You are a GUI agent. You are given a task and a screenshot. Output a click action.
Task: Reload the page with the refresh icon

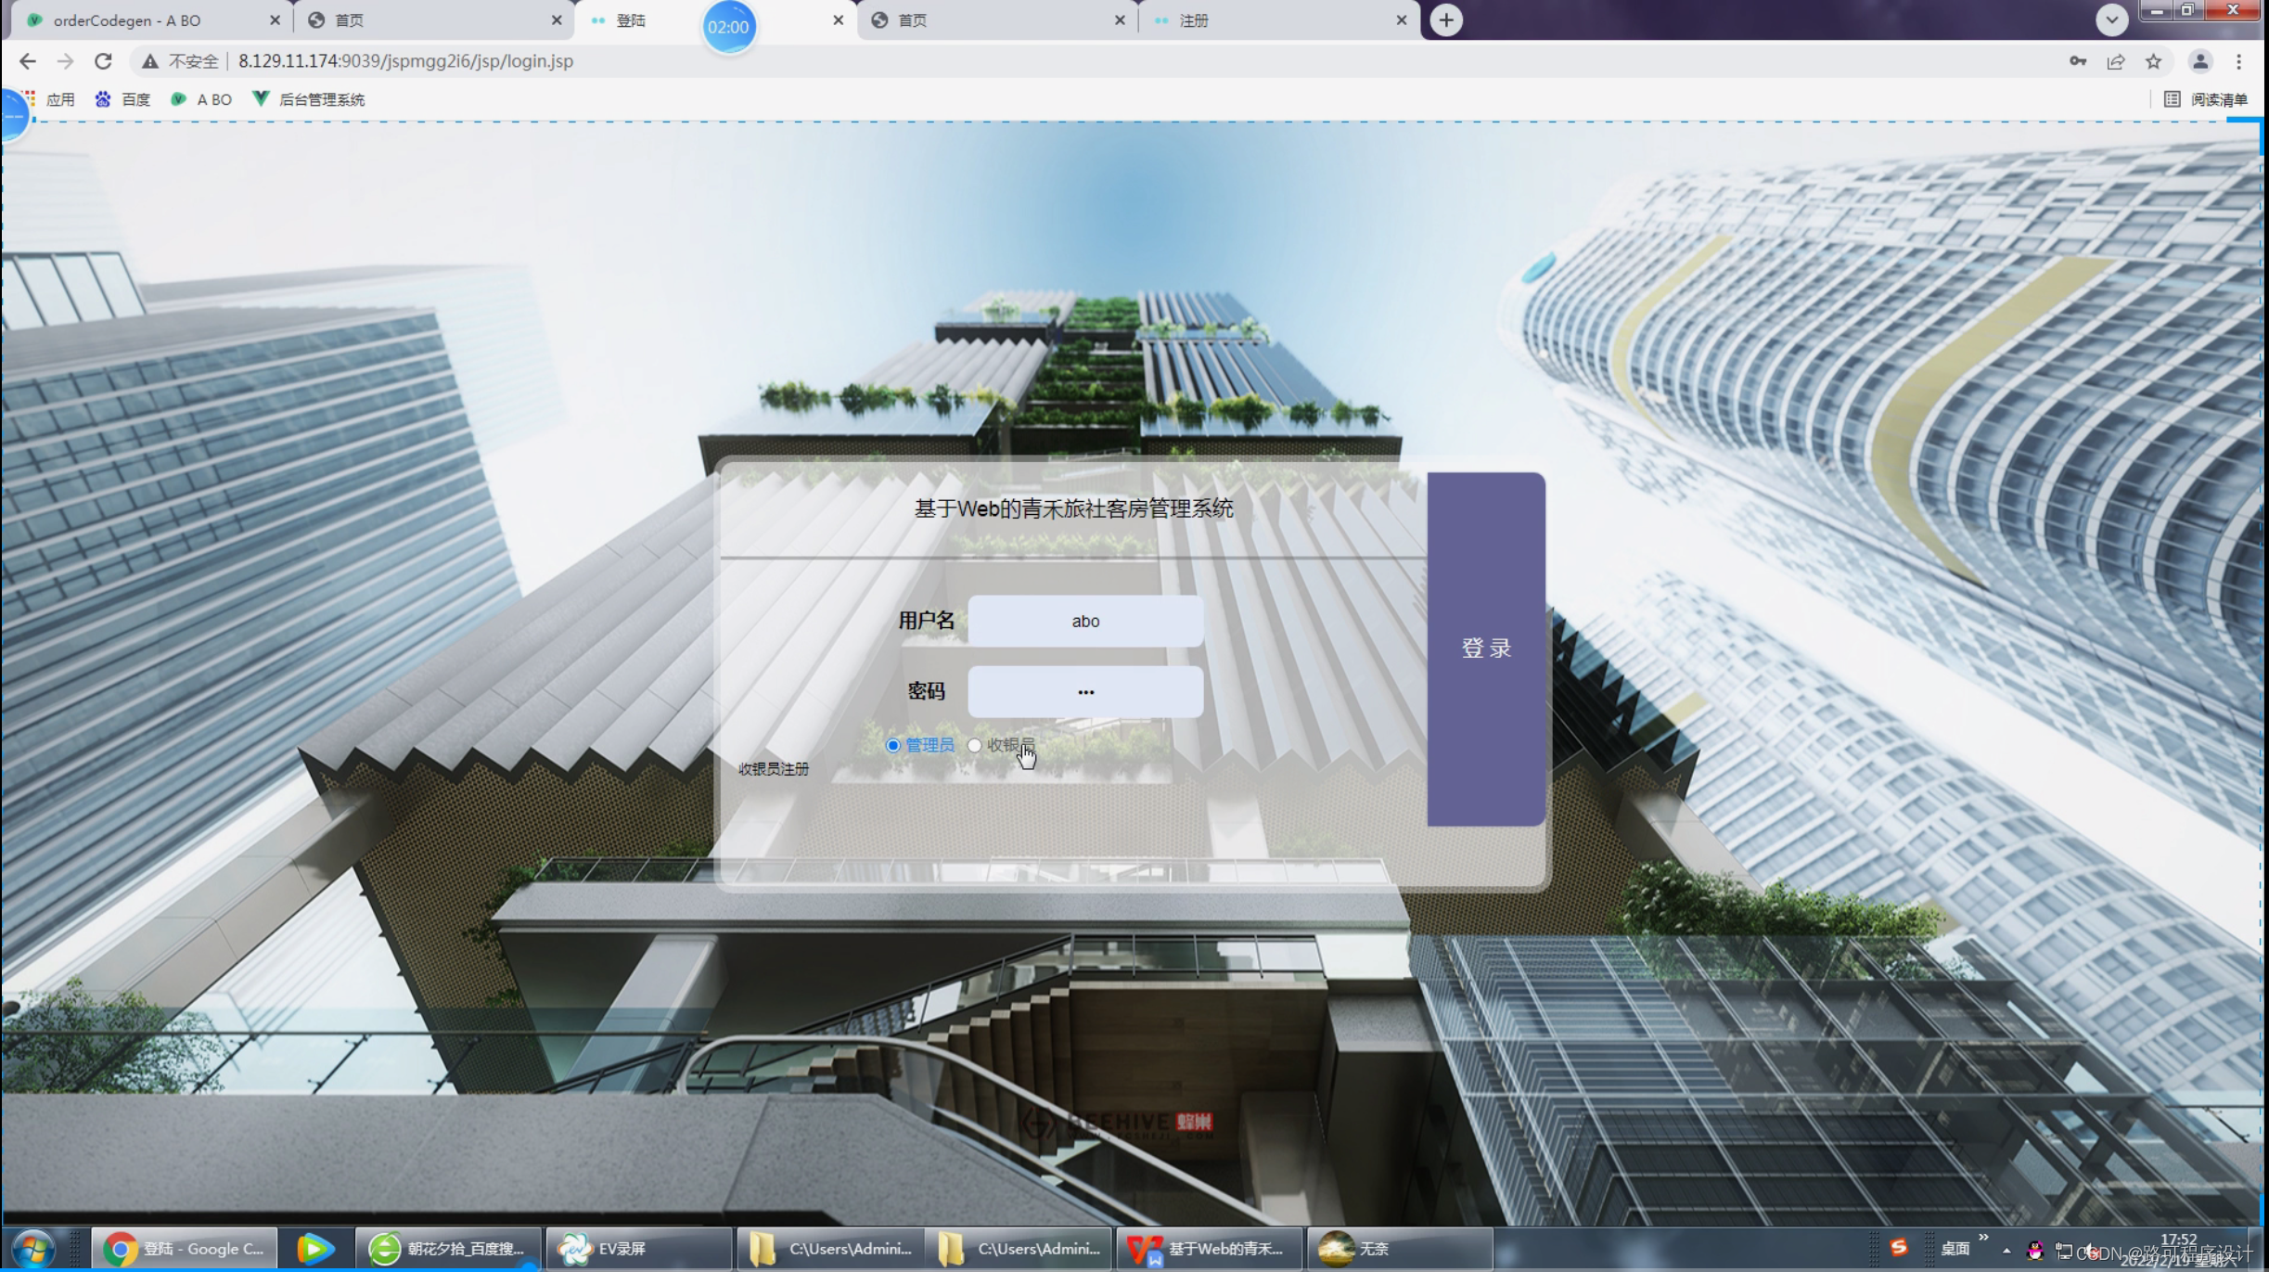(x=103, y=61)
